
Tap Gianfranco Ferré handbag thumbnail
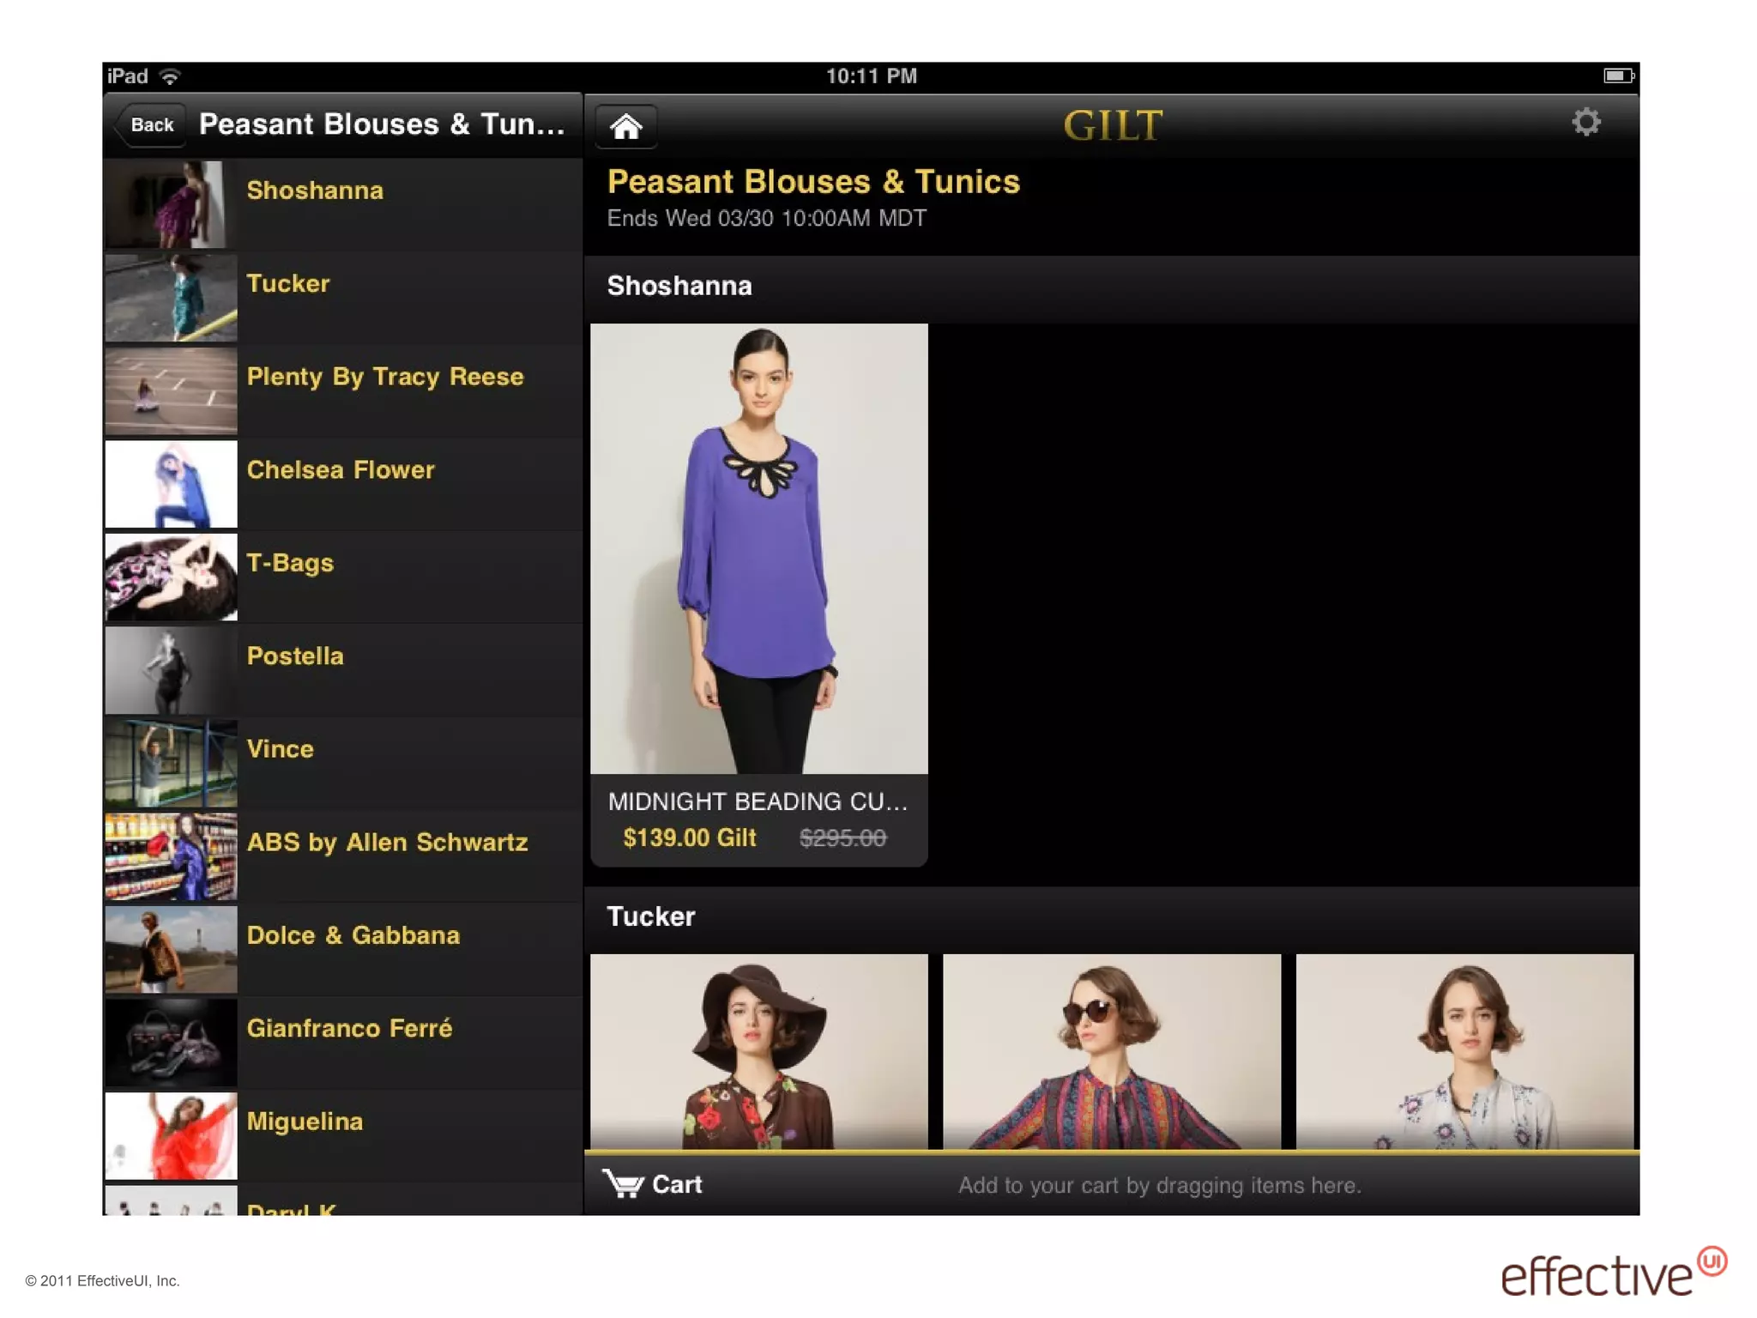pos(171,1043)
